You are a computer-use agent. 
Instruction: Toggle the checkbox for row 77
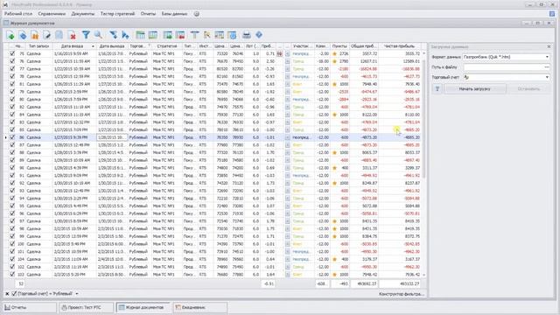pyautogui.click(x=12, y=69)
